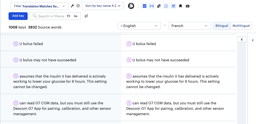Image resolution: width=256 pixels, height=124 pixels.
Task: Click the stacked duplicate squares icon
Action: click(x=159, y=6)
